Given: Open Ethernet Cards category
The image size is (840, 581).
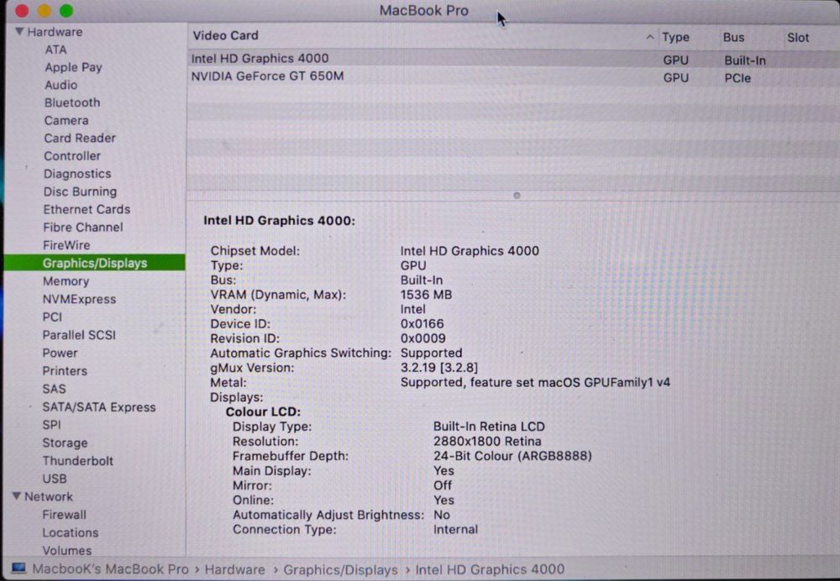Looking at the screenshot, I should (x=87, y=209).
